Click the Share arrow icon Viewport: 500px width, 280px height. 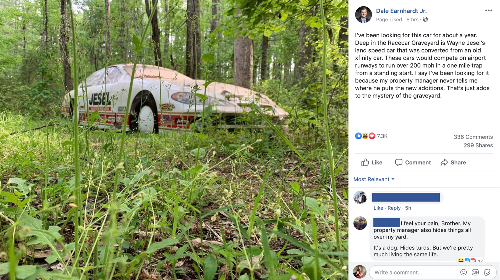[444, 162]
